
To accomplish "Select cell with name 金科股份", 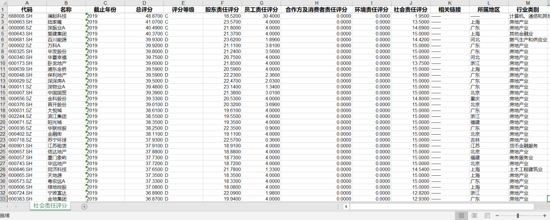I will pos(66,99).
